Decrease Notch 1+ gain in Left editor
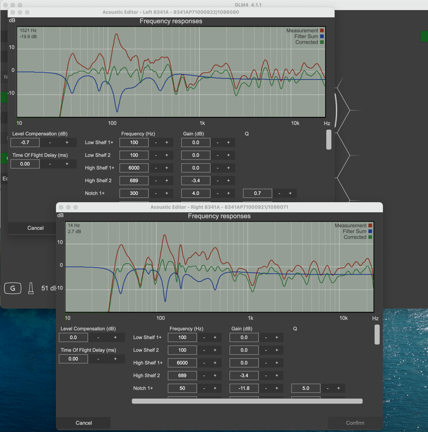Screen dimensions: 428x432 pos(218,193)
